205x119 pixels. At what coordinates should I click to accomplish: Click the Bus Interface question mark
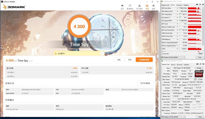[203, 85]
